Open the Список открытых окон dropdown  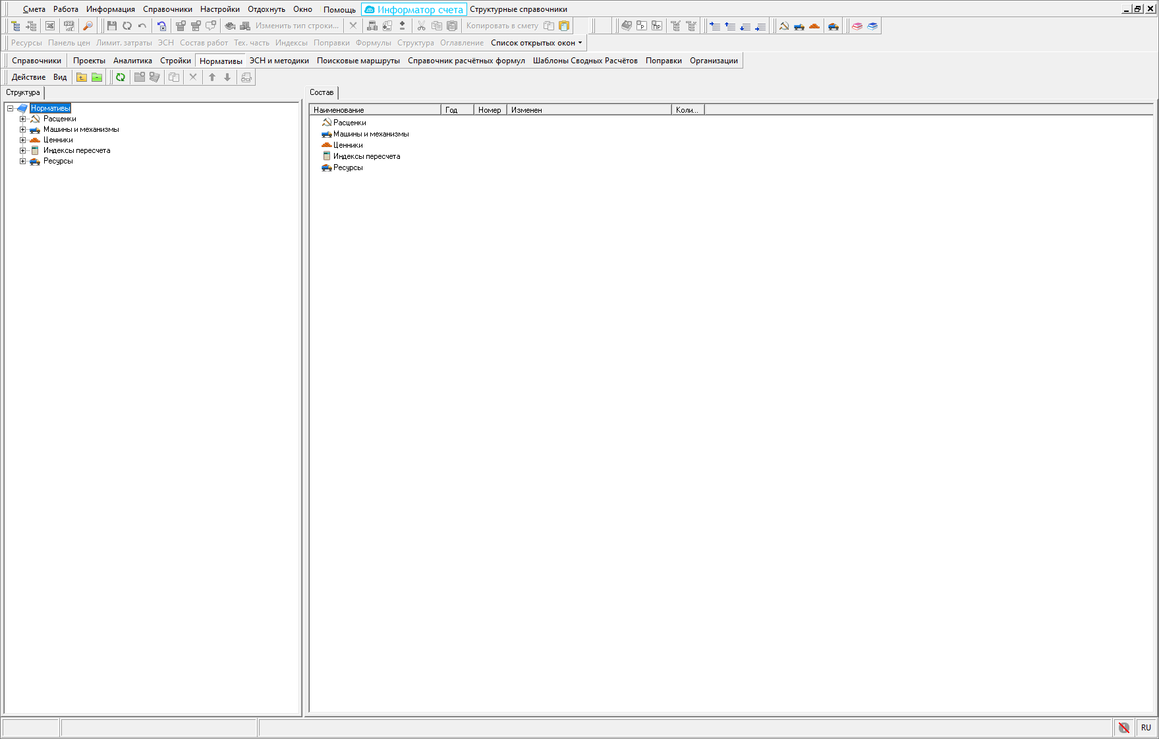pyautogui.click(x=536, y=43)
